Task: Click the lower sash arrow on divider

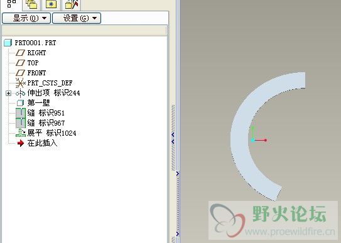Action: [x=178, y=234]
